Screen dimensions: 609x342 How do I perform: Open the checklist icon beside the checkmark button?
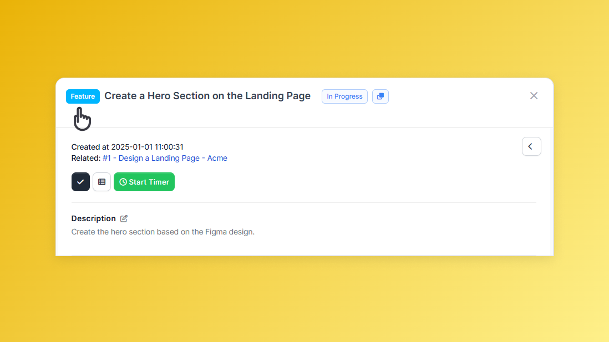tap(101, 182)
